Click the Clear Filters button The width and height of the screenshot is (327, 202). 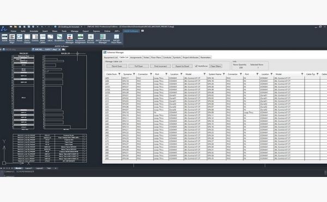(x=216, y=66)
